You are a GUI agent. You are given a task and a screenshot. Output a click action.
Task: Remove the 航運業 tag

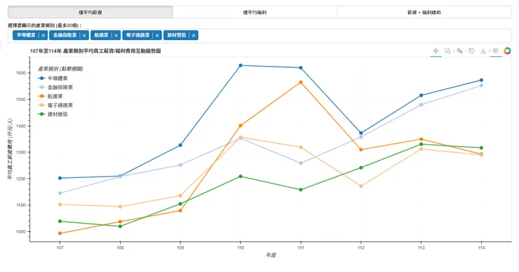click(x=116, y=36)
